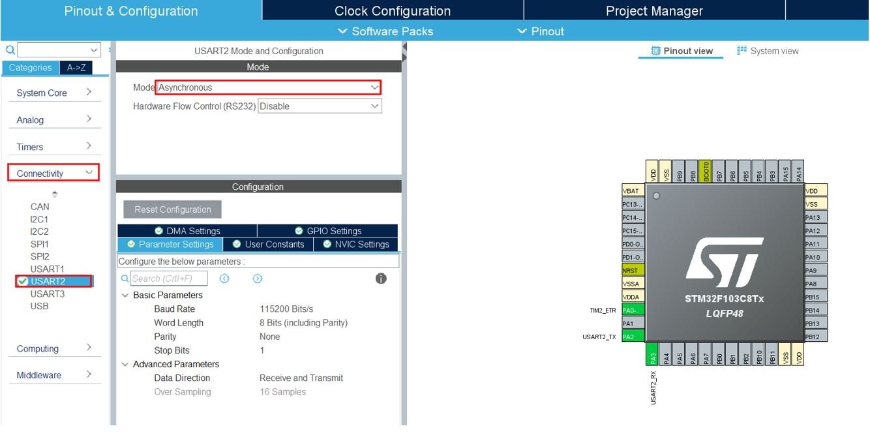This screenshot has width=870, height=439.
Task: Collapse the Connectivity category
Action: pyautogui.click(x=53, y=173)
